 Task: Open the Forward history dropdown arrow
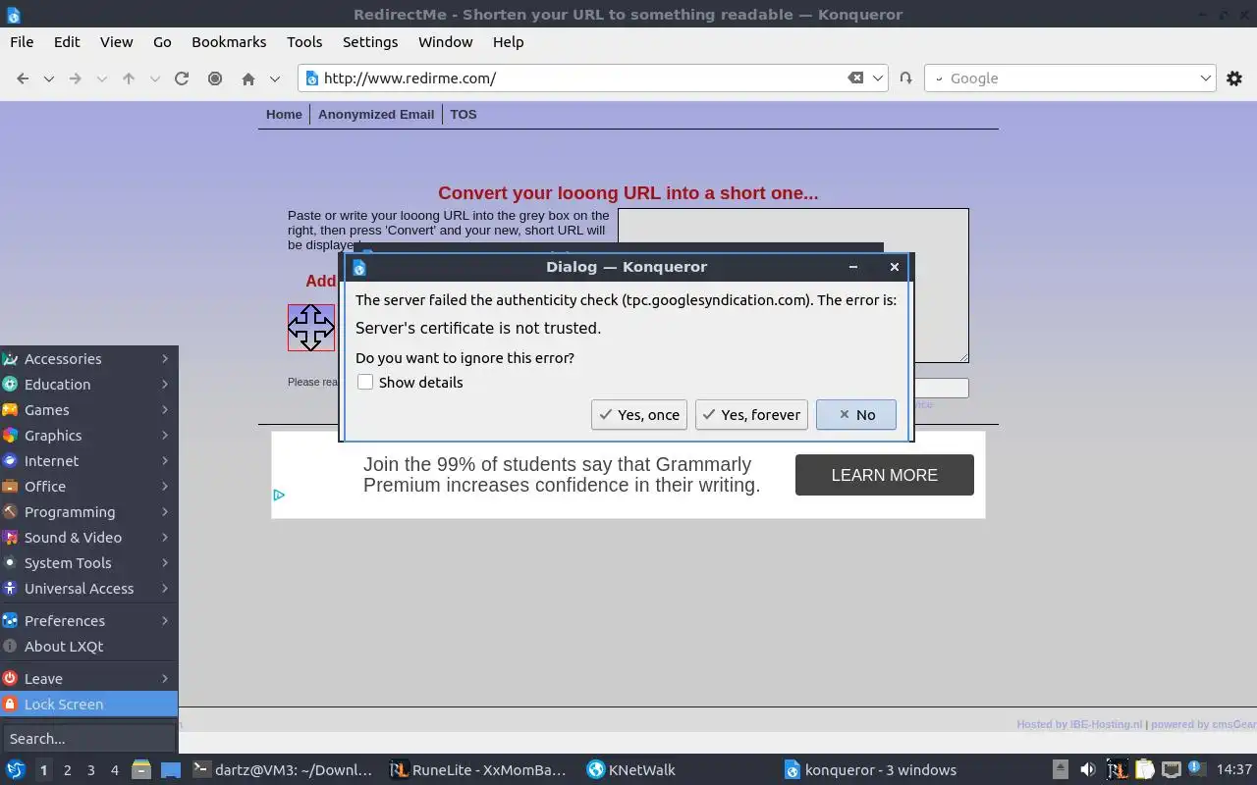point(102,78)
